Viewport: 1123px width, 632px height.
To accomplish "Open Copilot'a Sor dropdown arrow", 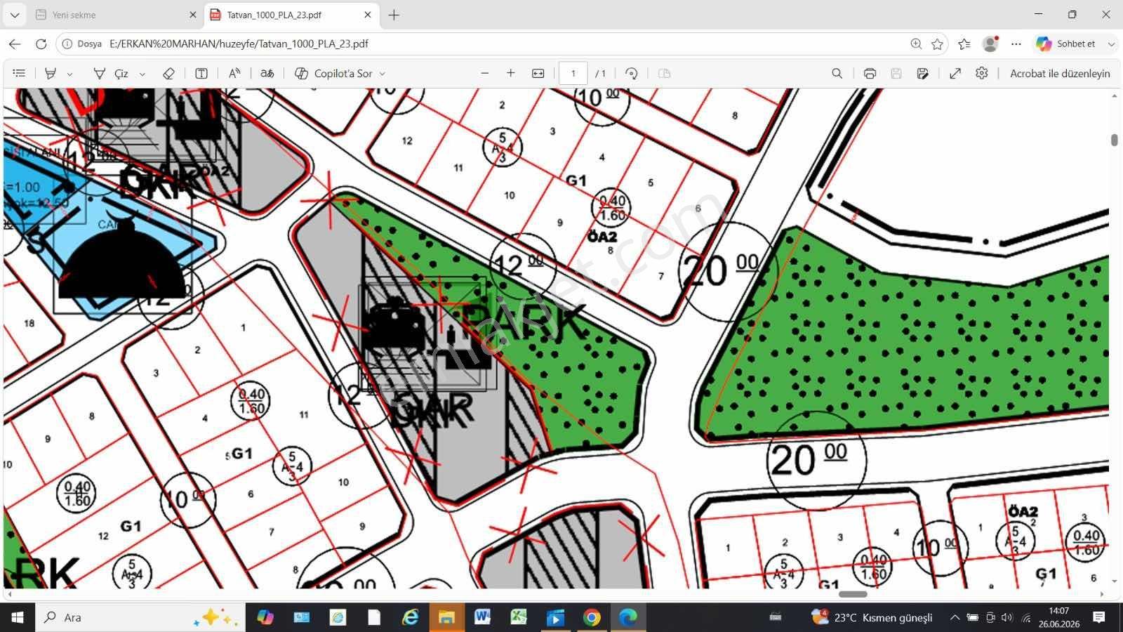I will click(383, 74).
